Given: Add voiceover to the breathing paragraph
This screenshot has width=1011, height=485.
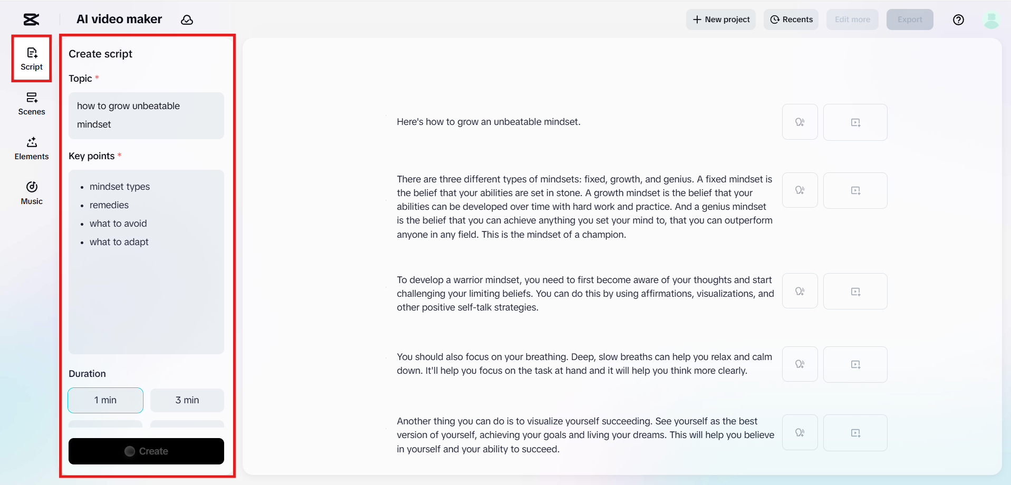Looking at the screenshot, I should (x=800, y=364).
